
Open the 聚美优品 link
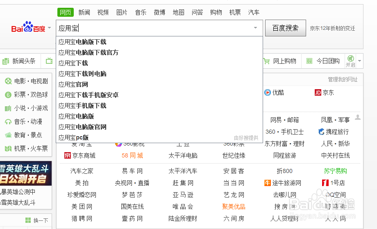tap(234, 207)
